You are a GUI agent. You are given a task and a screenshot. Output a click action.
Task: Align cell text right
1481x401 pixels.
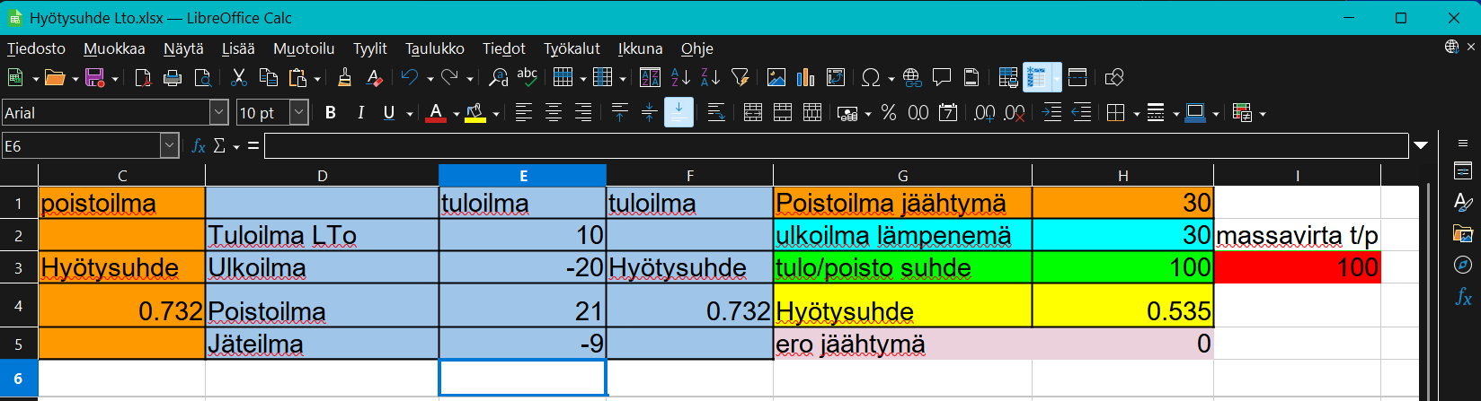point(583,113)
